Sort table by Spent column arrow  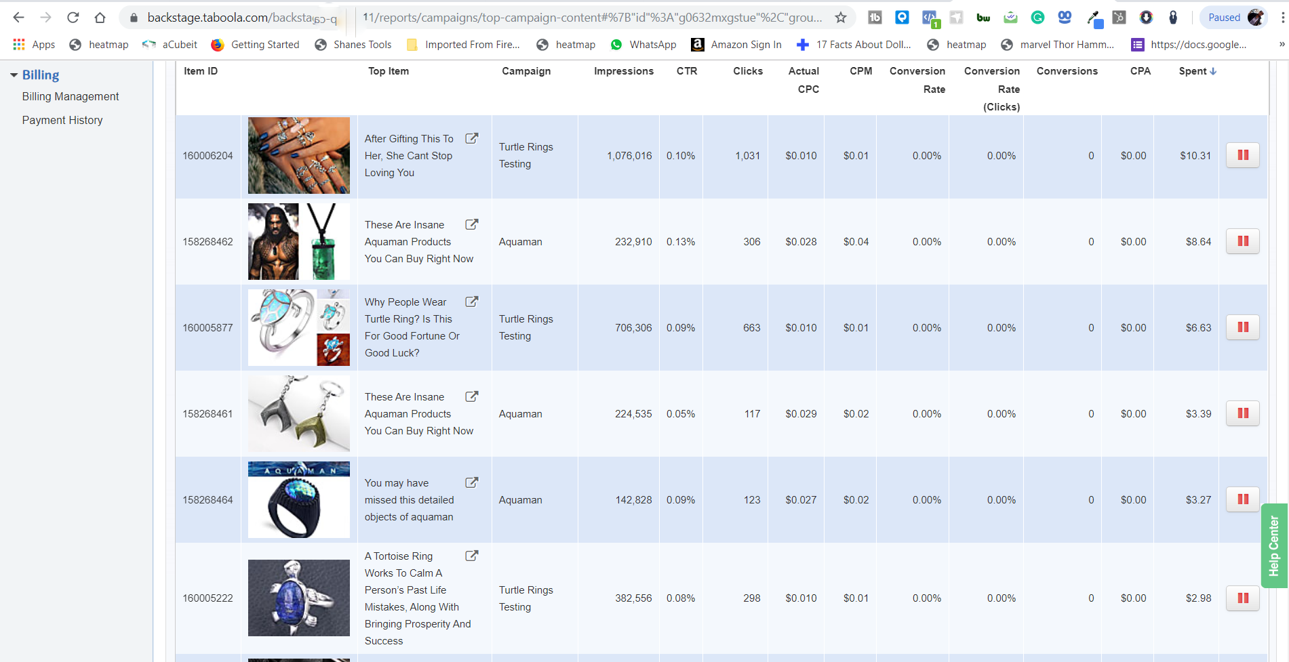click(x=1213, y=71)
